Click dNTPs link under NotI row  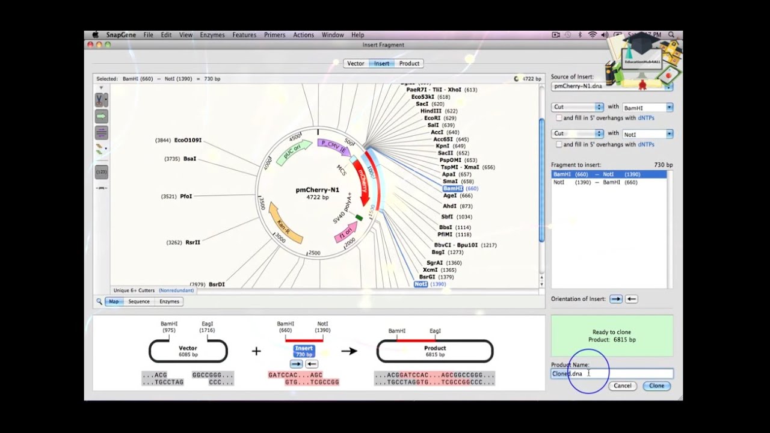point(646,144)
